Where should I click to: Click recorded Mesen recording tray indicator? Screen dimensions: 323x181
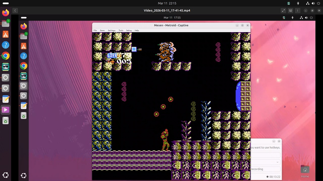click(284, 18)
